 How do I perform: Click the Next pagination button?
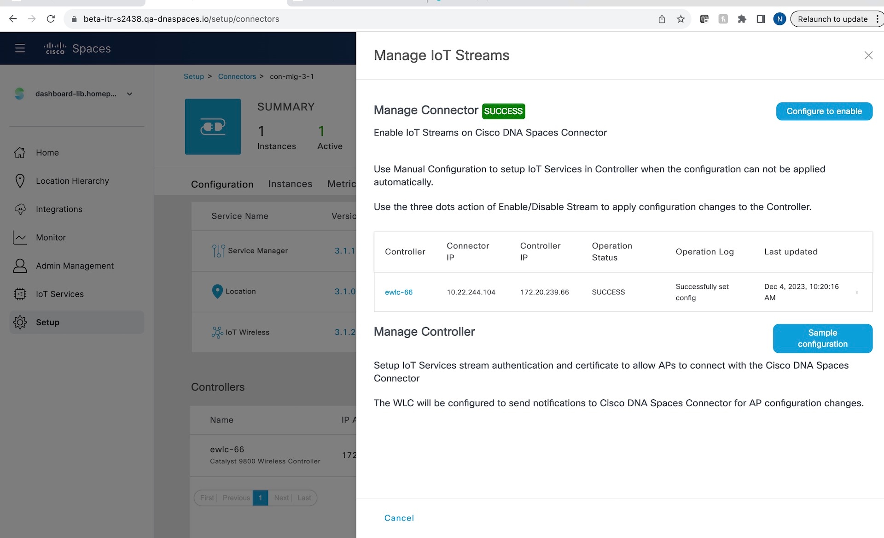(x=281, y=498)
